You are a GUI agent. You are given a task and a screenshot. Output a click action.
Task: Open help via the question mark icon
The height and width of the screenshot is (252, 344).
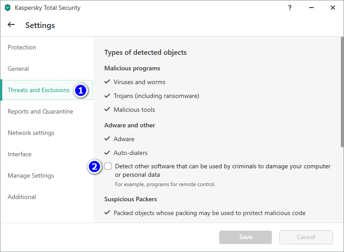290,8
